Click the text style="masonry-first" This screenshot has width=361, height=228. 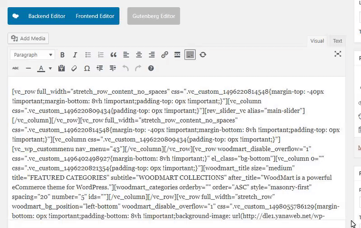(281, 187)
